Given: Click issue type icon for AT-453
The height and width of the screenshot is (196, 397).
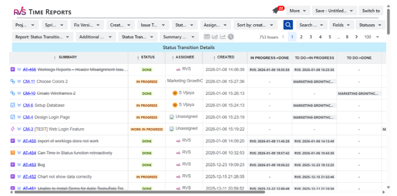Looking at the screenshot, I should coord(13,165).
